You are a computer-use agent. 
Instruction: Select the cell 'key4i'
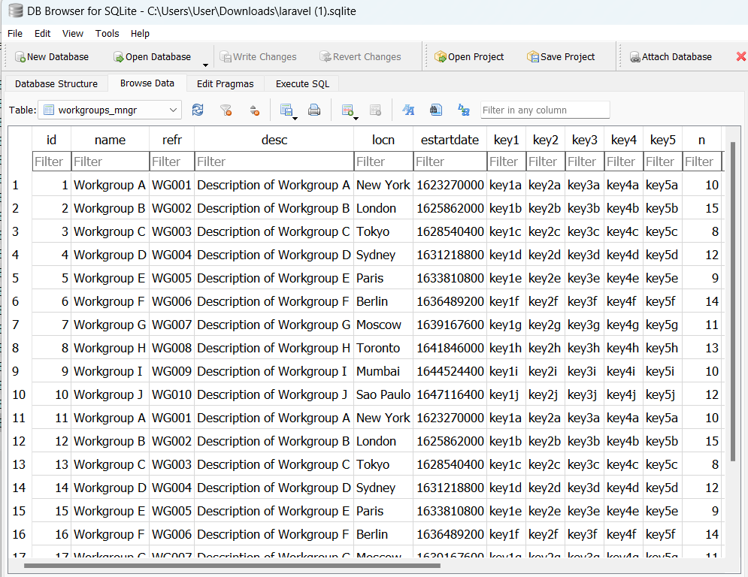tap(623, 371)
